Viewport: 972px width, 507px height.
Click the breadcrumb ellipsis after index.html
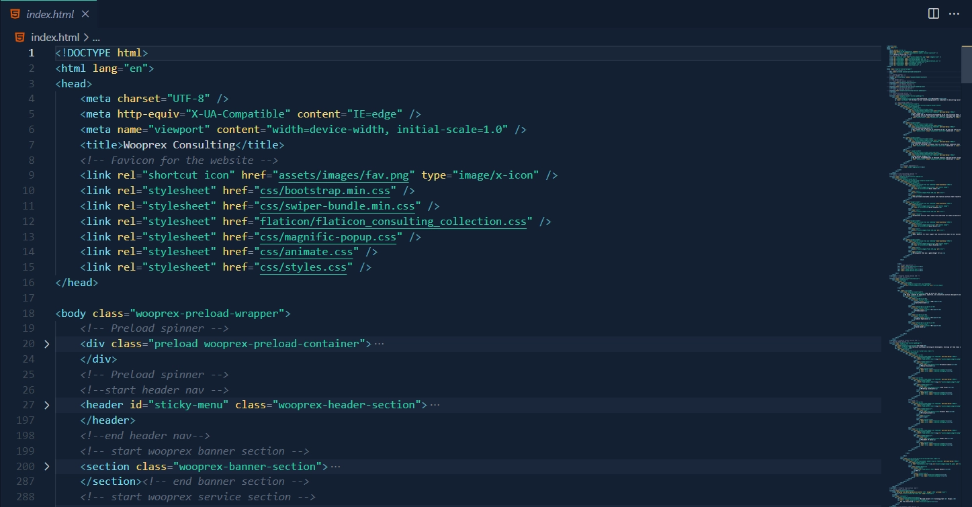coord(96,37)
